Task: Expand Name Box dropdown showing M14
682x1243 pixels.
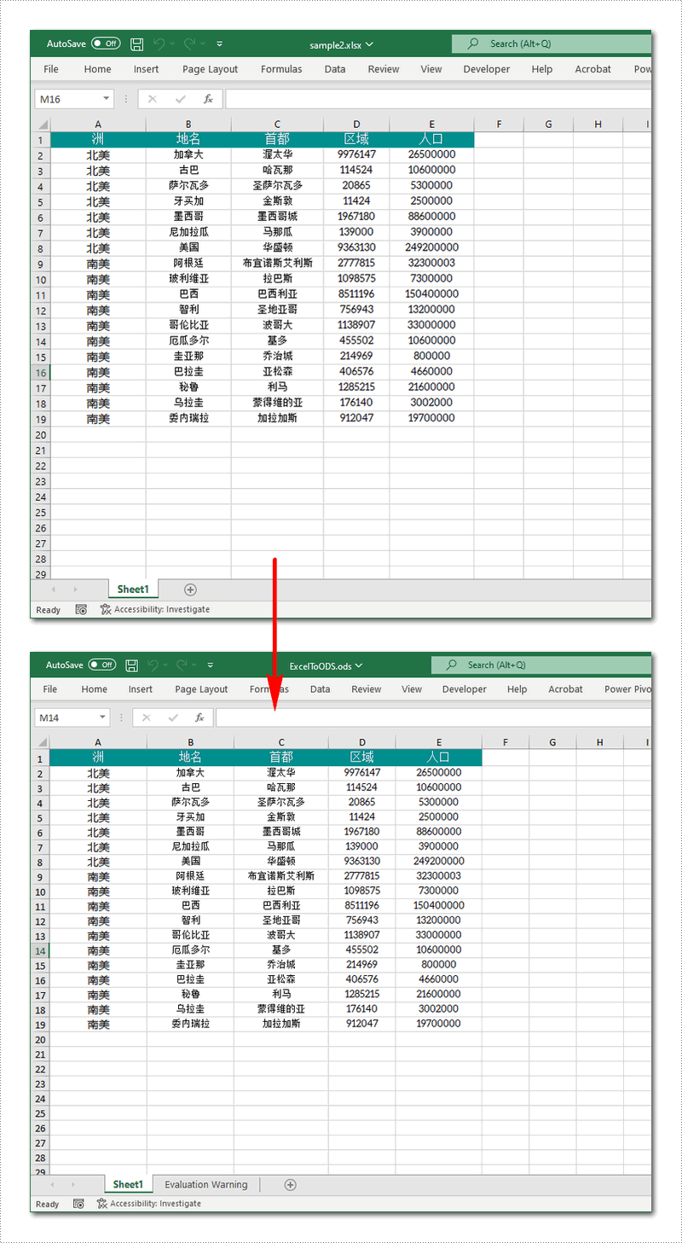Action: click(102, 717)
